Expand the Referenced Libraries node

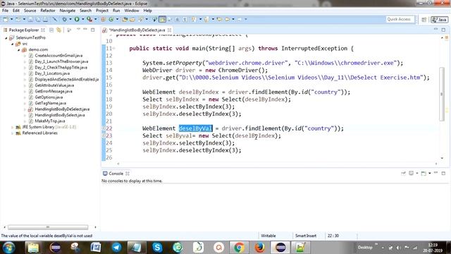pyautogui.click(x=13, y=133)
